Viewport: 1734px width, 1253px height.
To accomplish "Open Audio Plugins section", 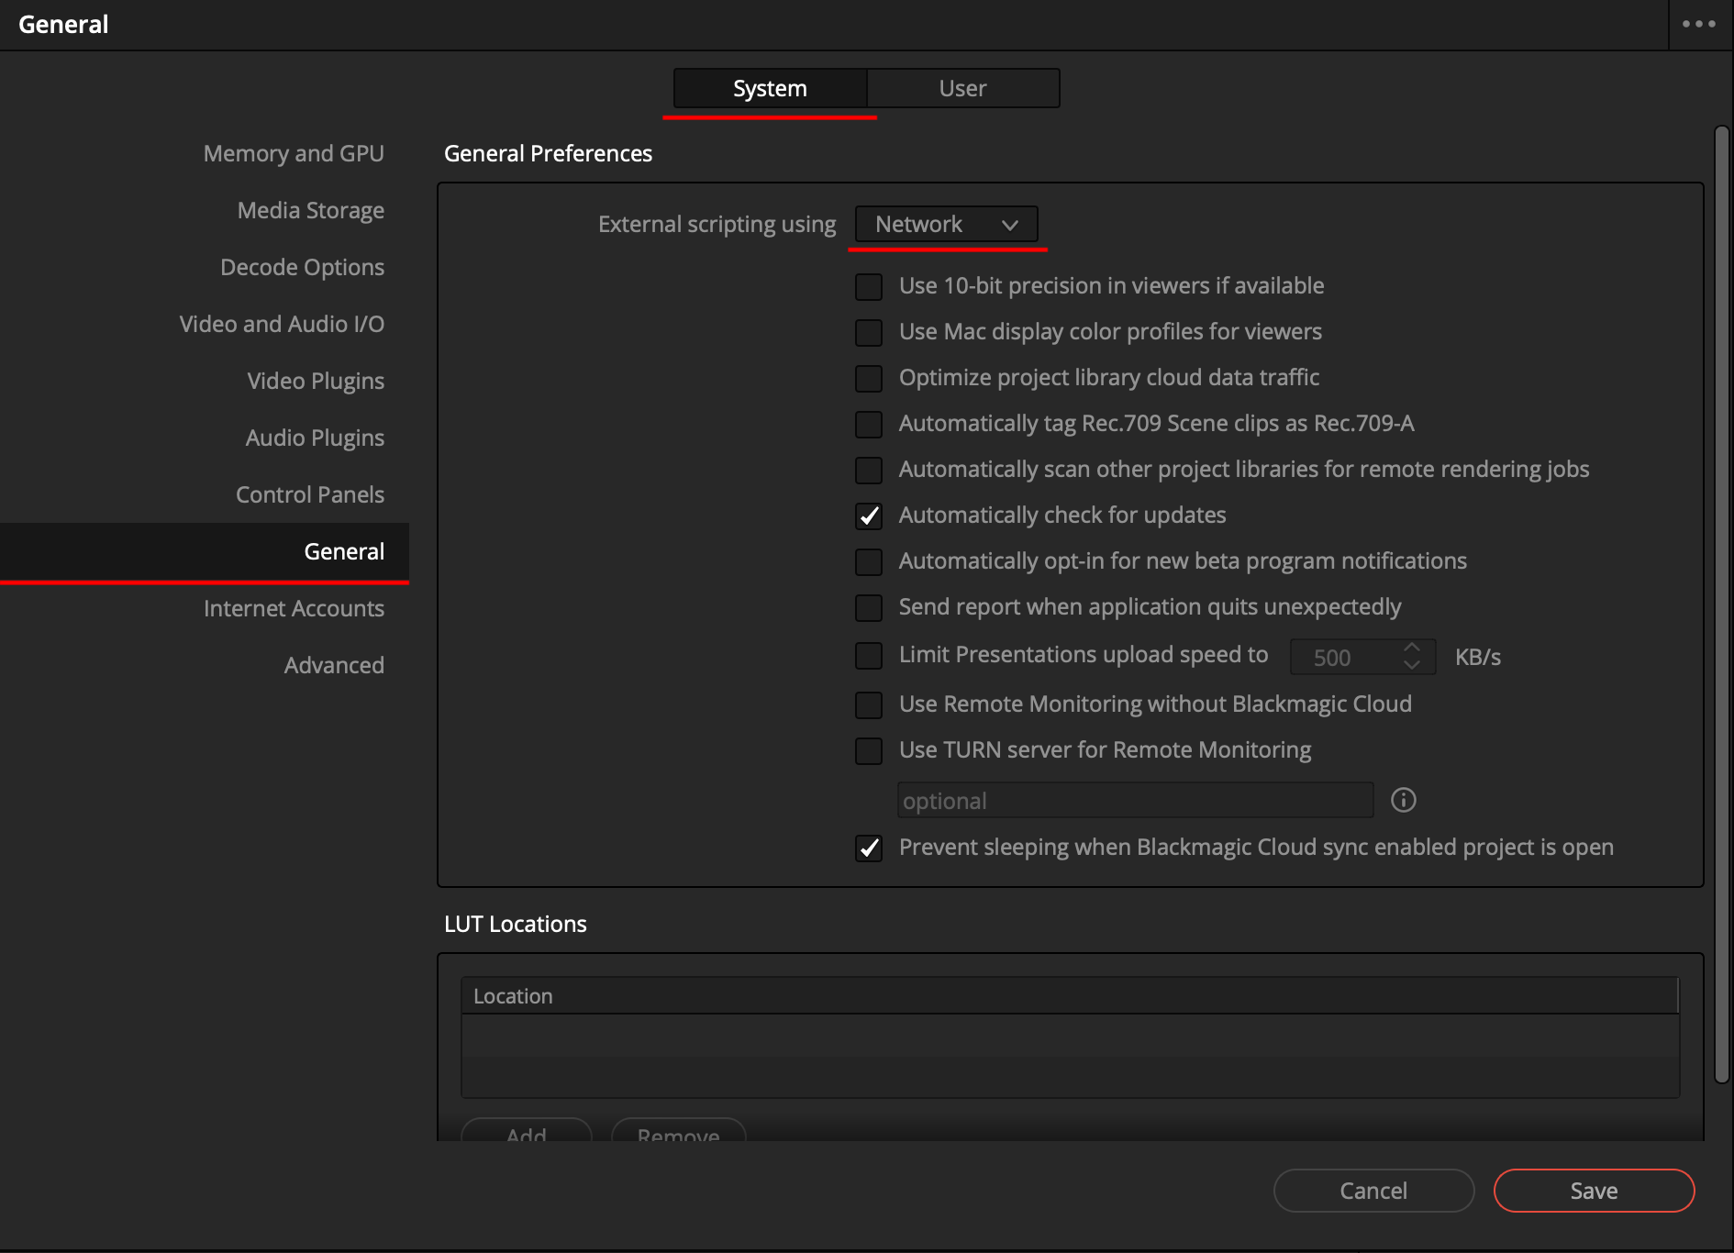I will [315, 438].
